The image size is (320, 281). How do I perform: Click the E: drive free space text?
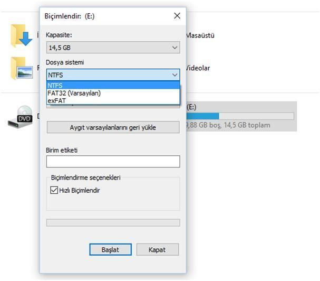point(228,125)
